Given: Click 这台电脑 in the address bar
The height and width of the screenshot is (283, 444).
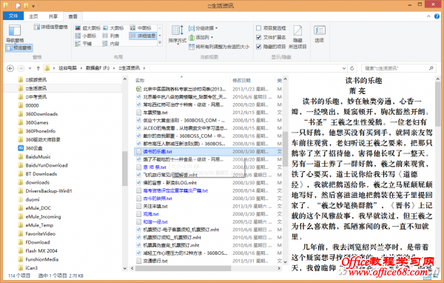Looking at the screenshot, I should 67,68.
